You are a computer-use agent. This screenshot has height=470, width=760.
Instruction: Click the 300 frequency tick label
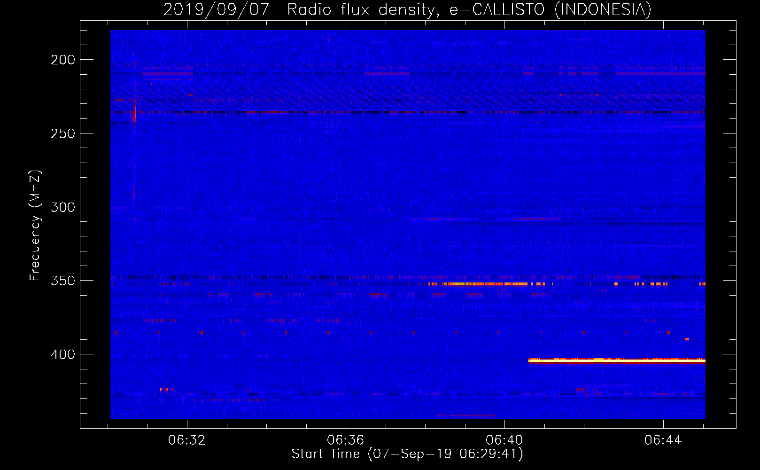(x=63, y=207)
